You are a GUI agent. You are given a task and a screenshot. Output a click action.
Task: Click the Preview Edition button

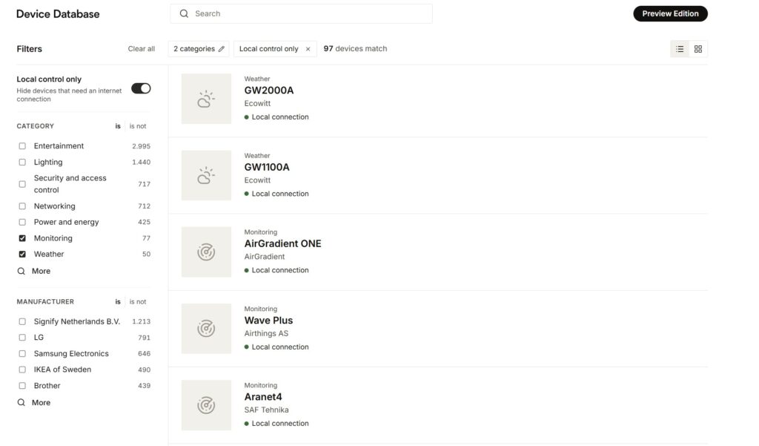[x=670, y=13]
